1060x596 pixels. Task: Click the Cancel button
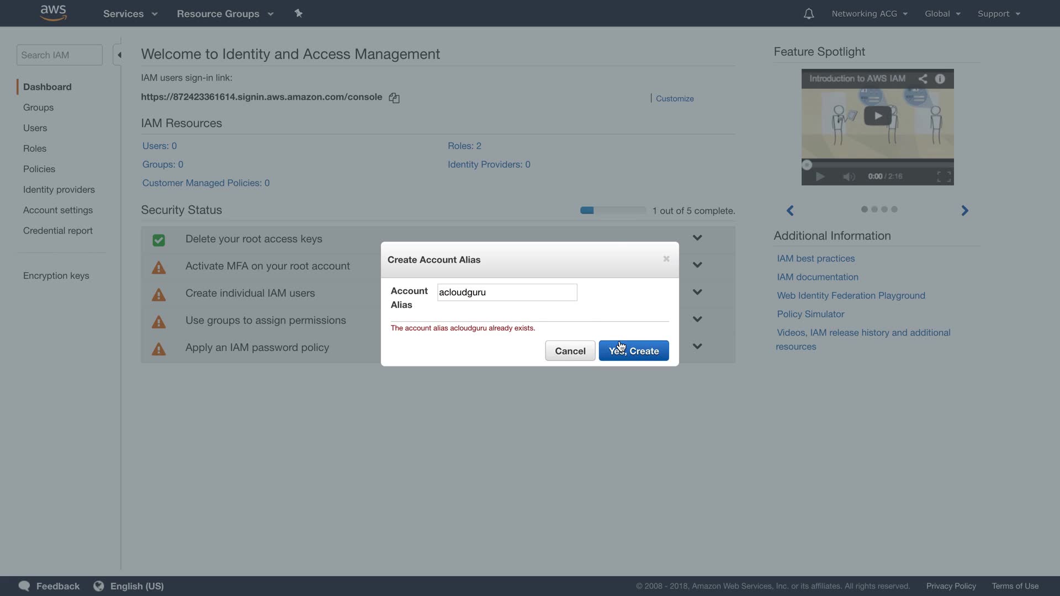[x=570, y=351]
